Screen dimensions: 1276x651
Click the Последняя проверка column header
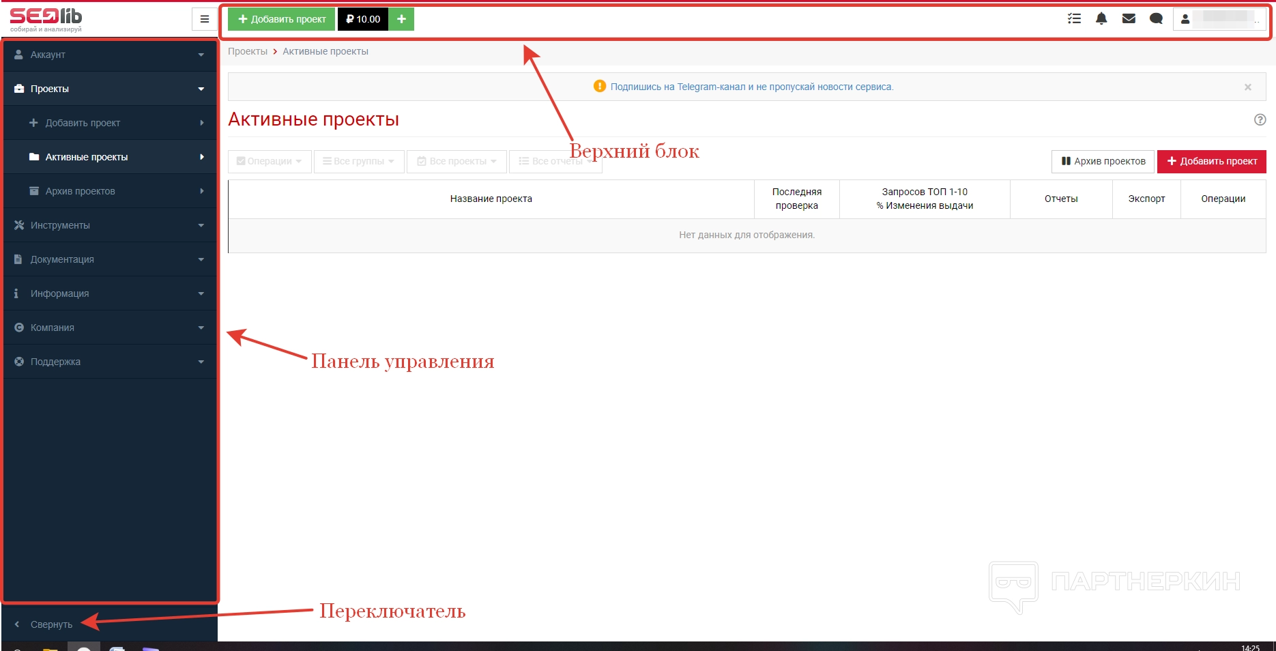coord(797,199)
